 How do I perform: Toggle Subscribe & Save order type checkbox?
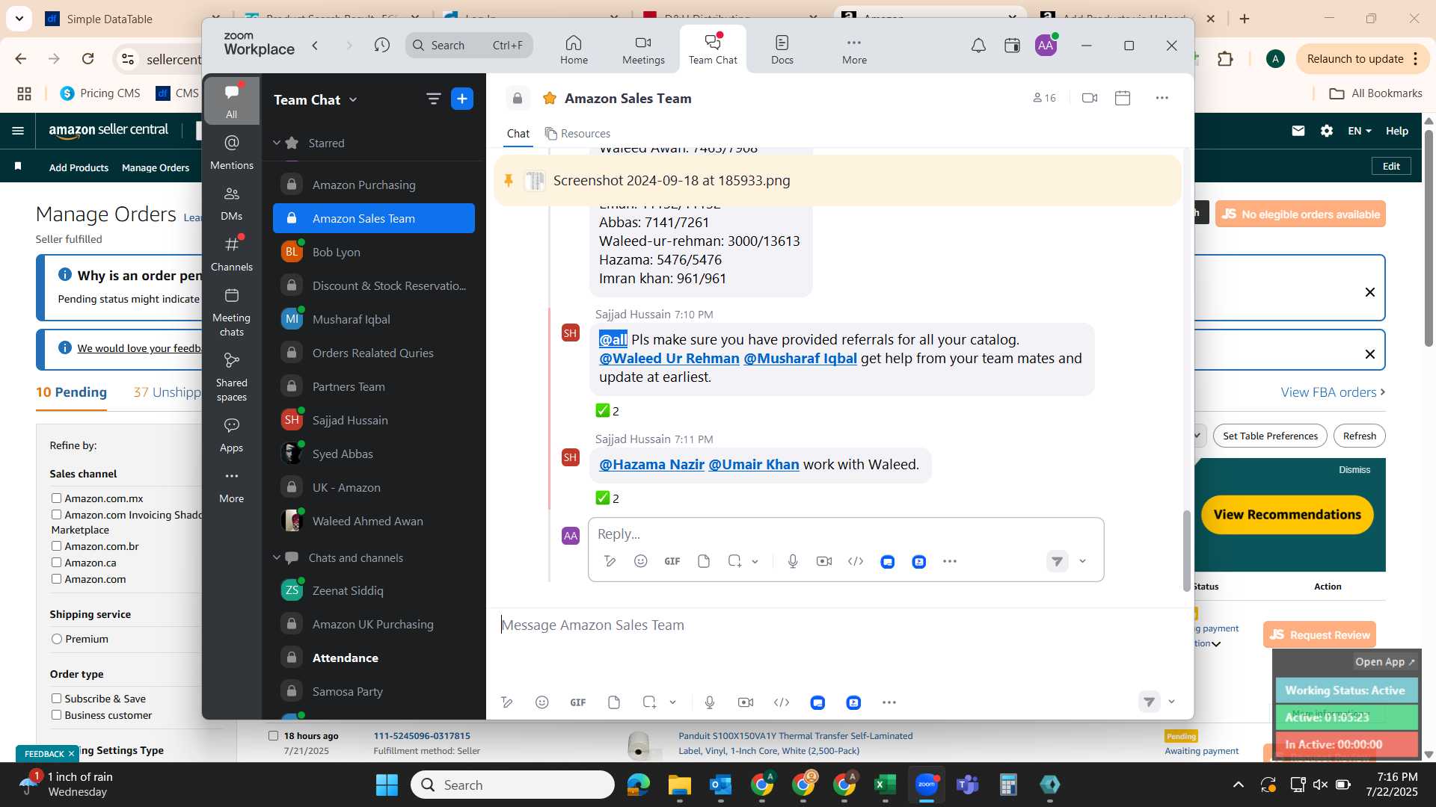(x=56, y=698)
